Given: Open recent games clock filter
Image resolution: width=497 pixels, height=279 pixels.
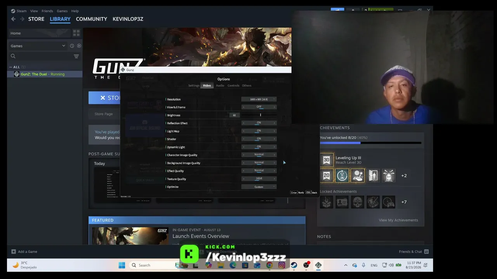Looking at the screenshot, I should 72,46.
